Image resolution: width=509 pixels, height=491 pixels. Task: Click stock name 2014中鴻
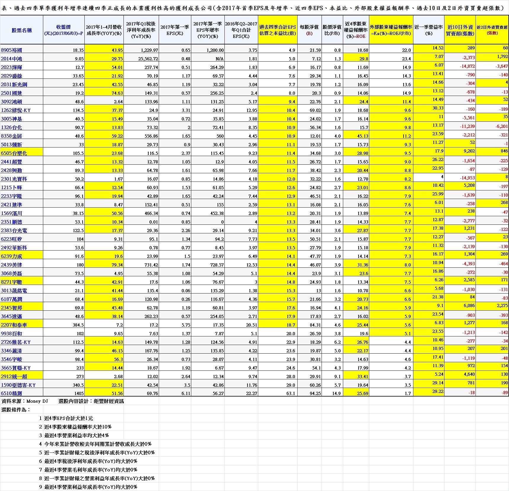[11, 59]
